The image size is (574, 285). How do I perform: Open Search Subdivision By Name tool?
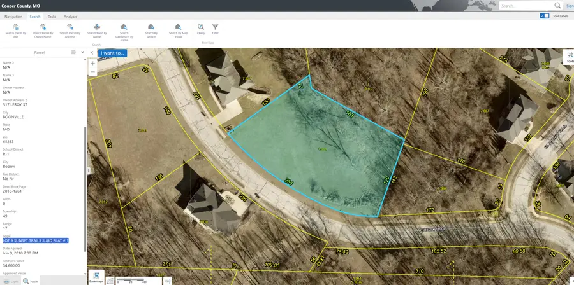pos(124,32)
